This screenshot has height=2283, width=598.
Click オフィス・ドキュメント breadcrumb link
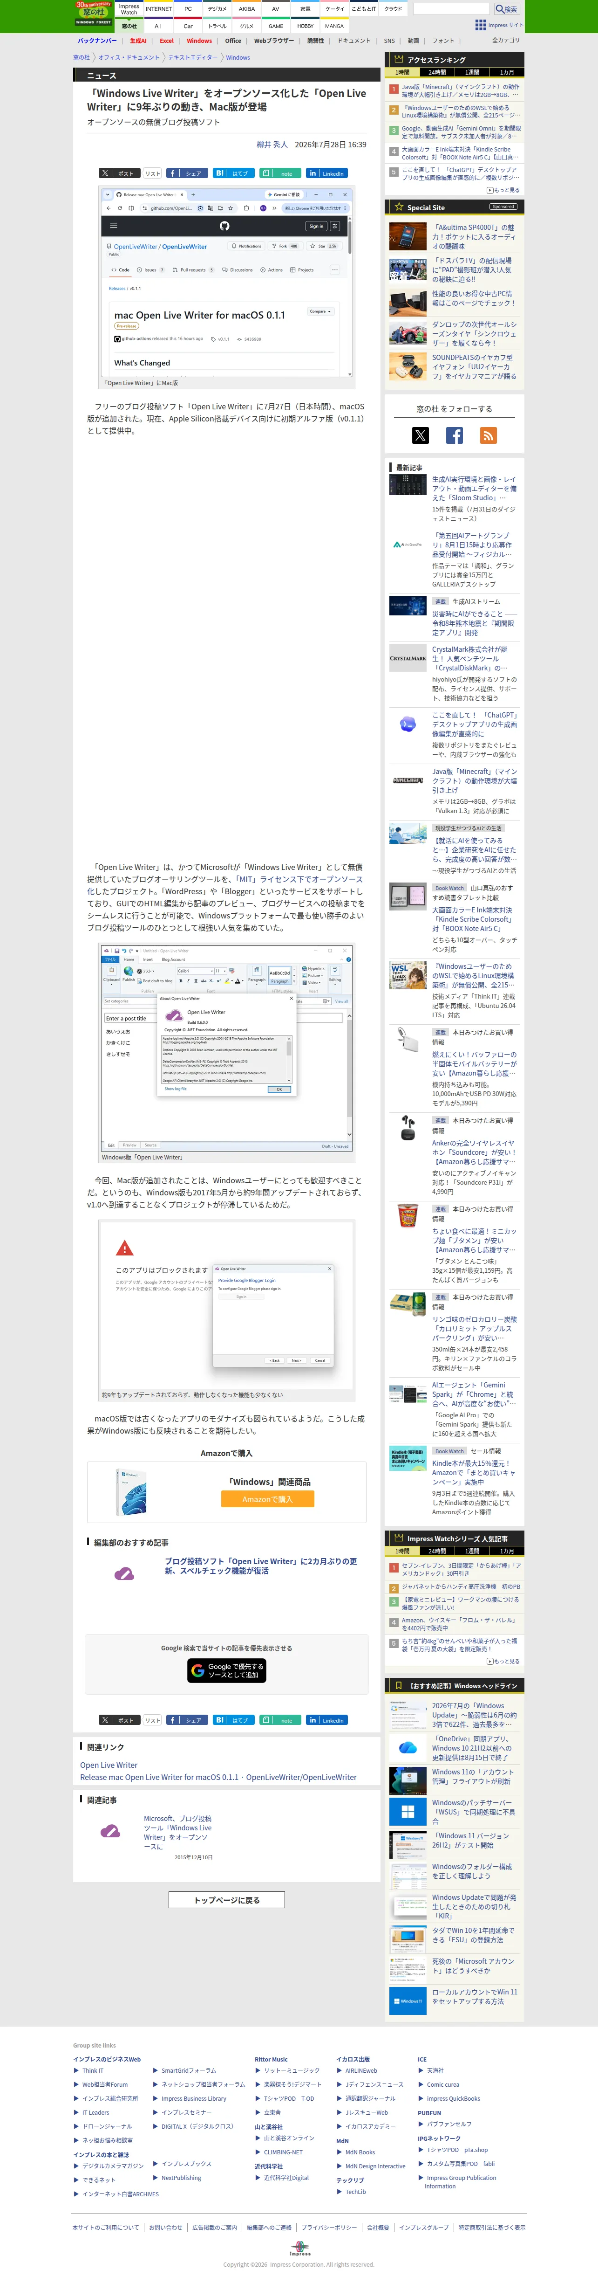(129, 58)
